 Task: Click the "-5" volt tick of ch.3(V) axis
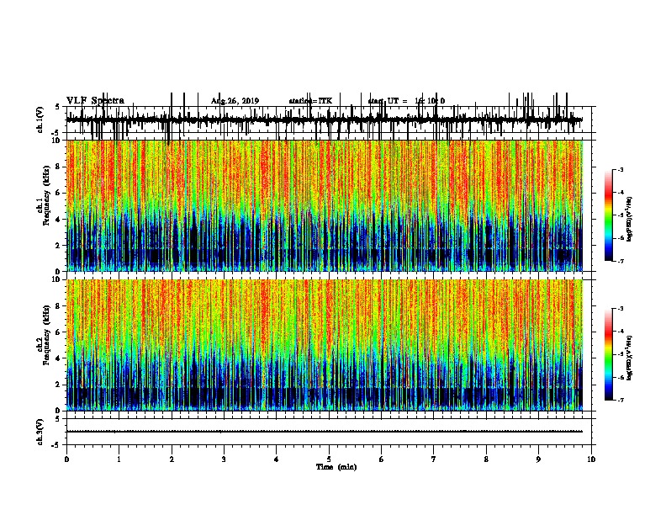pyautogui.click(x=56, y=445)
